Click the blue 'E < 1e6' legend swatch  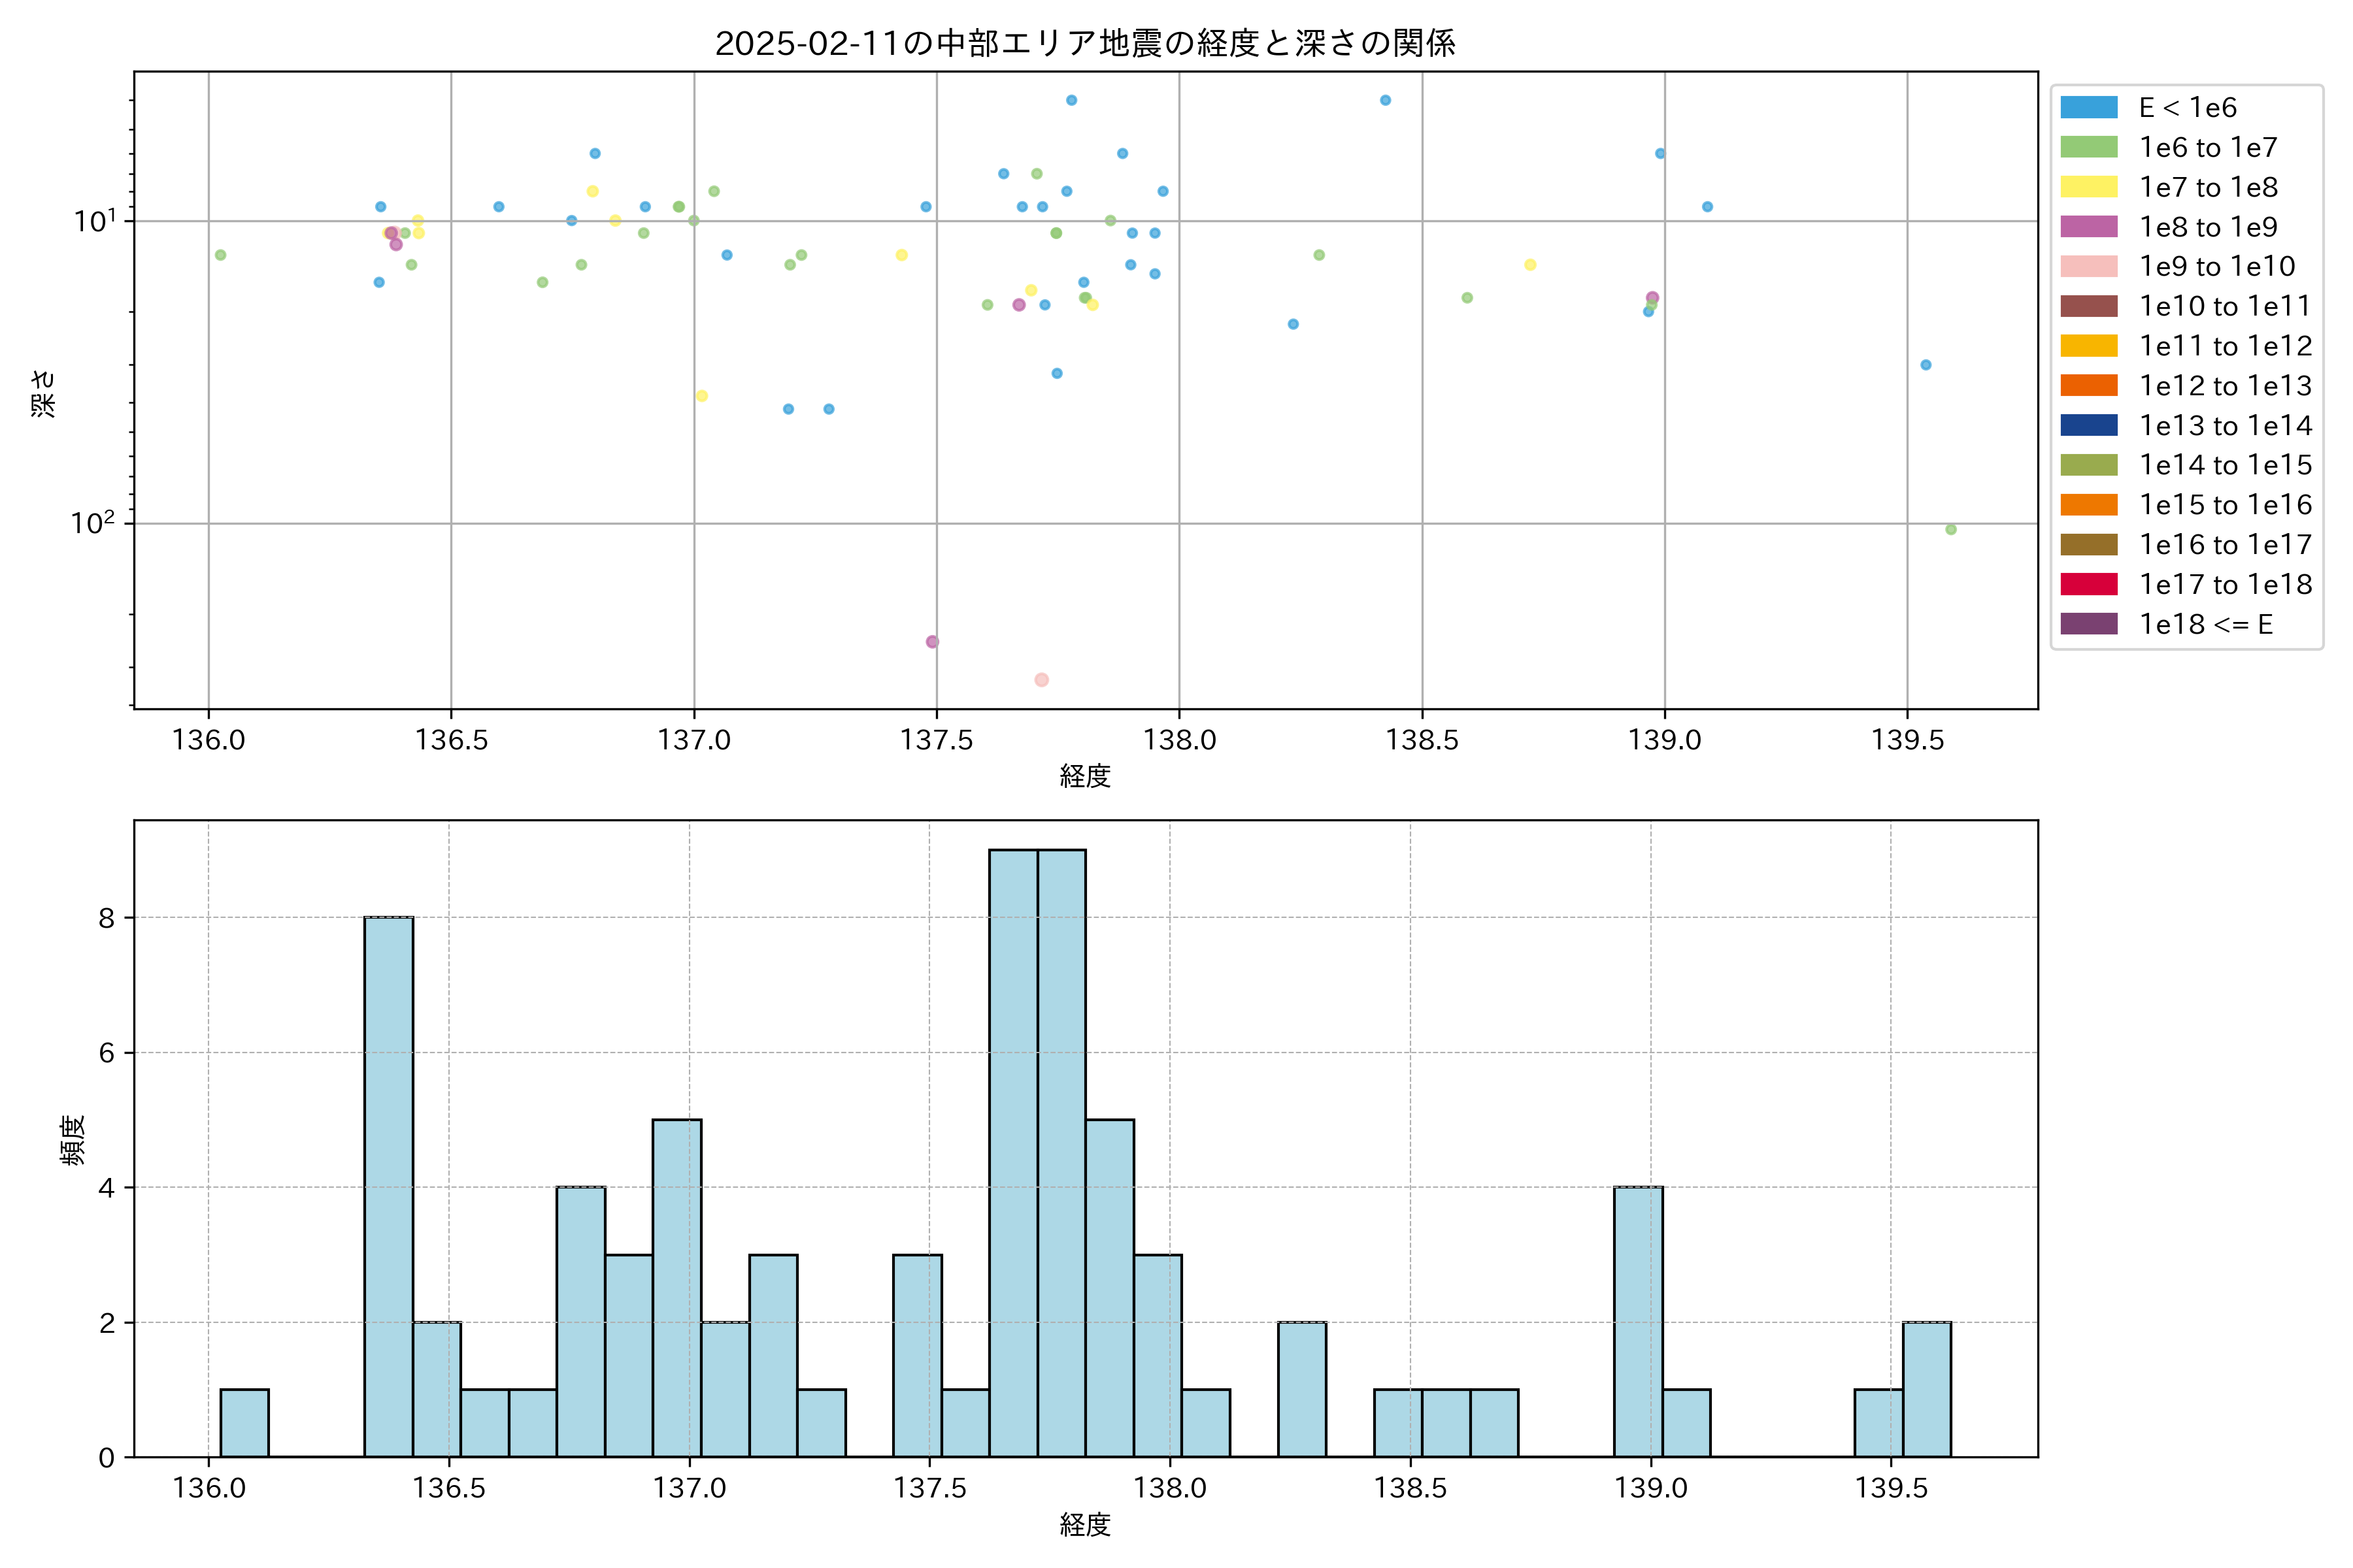[x=2088, y=108]
